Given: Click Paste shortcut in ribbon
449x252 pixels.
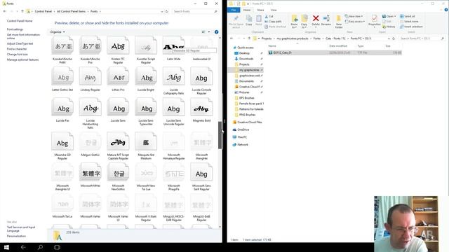Looking at the screenshot, I should click(x=276, y=27).
